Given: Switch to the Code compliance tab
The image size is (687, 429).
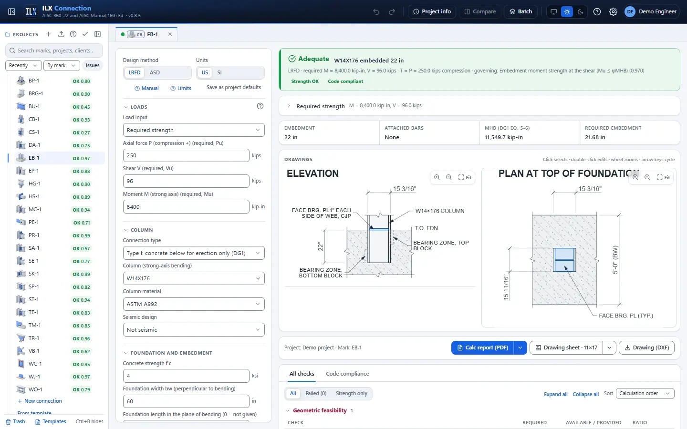Looking at the screenshot, I should [x=347, y=374].
